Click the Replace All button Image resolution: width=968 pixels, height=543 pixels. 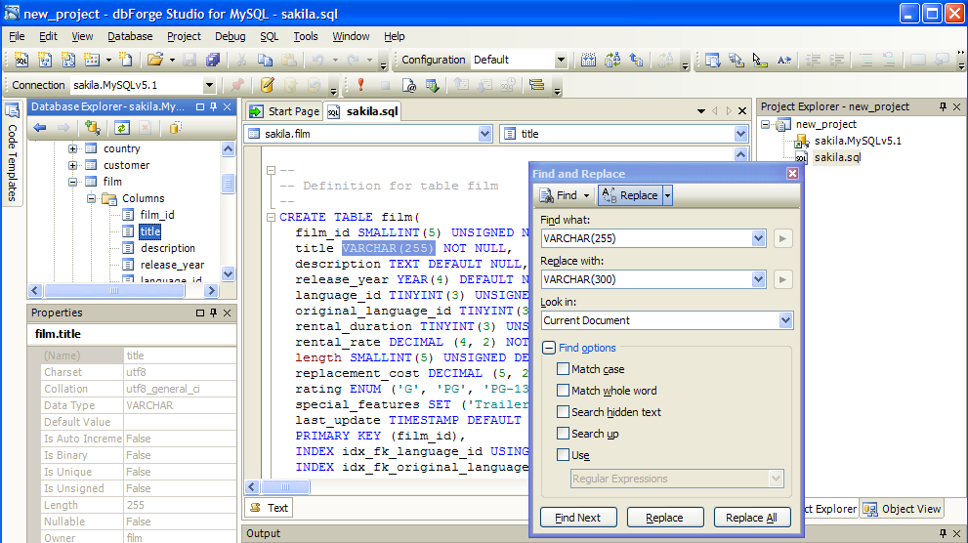pos(752,518)
